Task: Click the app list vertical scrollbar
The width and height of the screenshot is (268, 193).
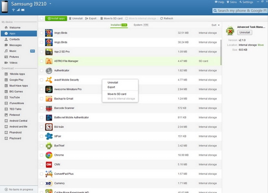Action: click(x=221, y=52)
